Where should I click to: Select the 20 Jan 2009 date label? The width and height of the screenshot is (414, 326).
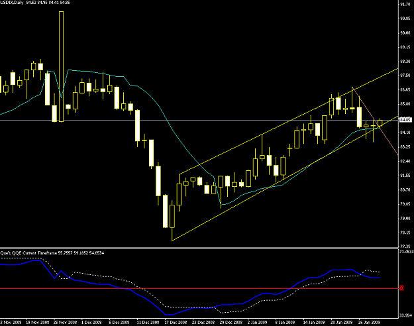[x=341, y=322]
